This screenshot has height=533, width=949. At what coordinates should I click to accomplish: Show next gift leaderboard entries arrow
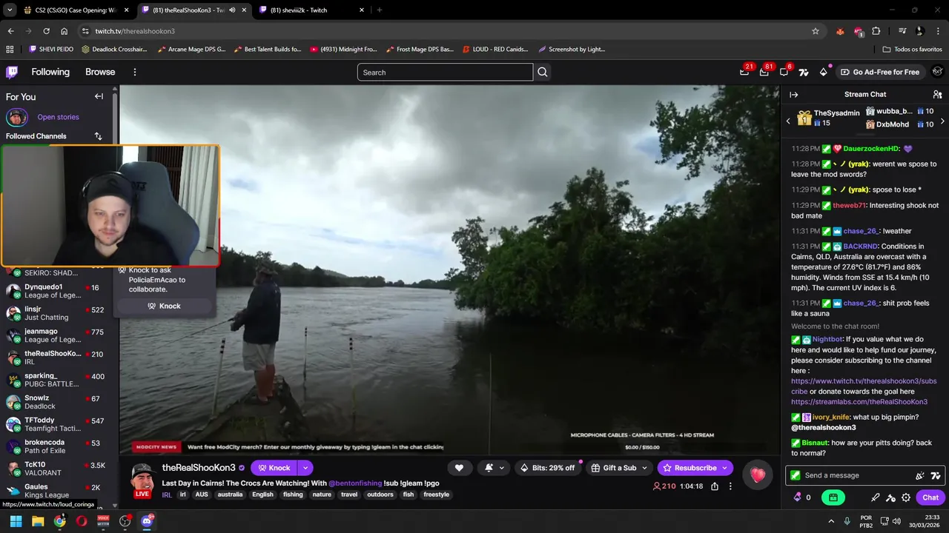point(942,121)
